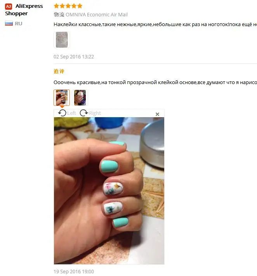Rotate the photo right with clockwise arrow
The image size is (257, 276).
[x=84, y=113]
